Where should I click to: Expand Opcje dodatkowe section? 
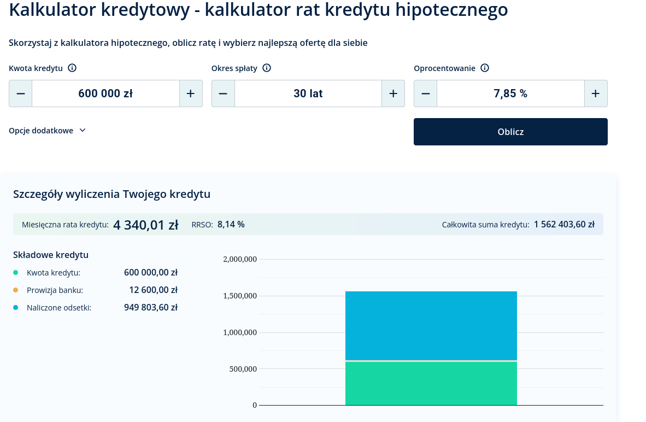pos(41,131)
